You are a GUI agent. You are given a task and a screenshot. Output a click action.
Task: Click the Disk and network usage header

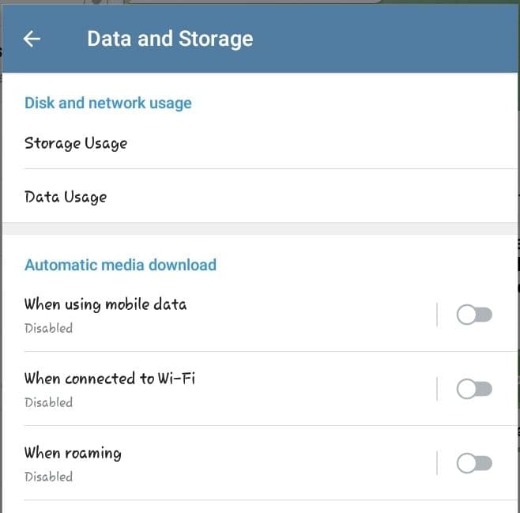point(108,103)
